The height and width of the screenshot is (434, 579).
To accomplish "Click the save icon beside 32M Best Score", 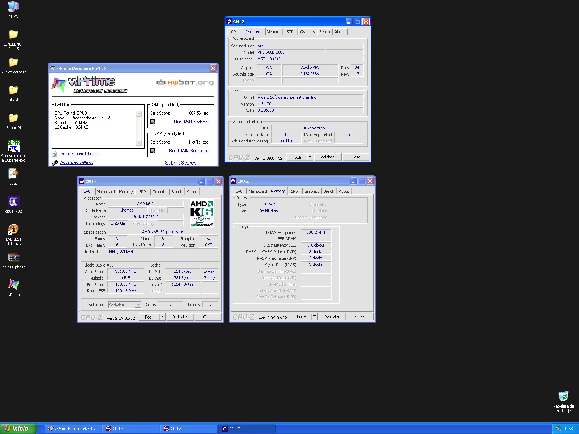I will click(153, 122).
